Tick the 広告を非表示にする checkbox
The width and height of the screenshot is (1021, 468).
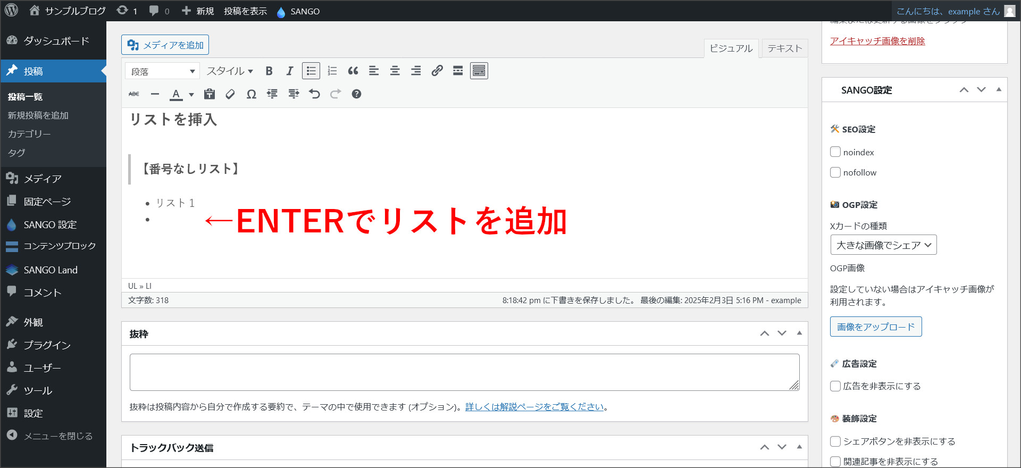(835, 386)
